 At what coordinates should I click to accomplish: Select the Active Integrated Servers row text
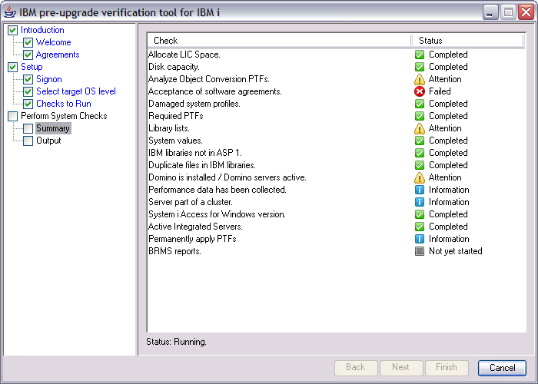coord(195,227)
